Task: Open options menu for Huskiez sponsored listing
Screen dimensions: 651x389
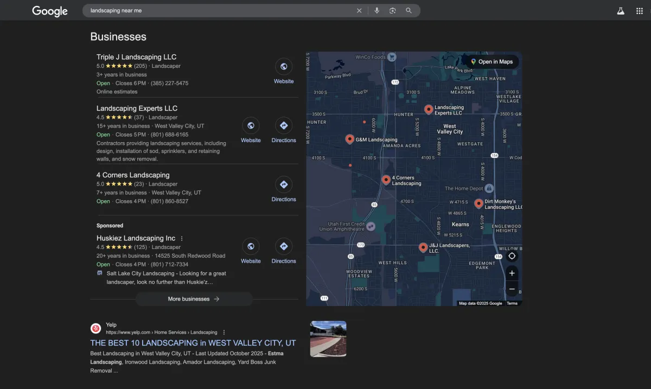Action: tap(182, 239)
